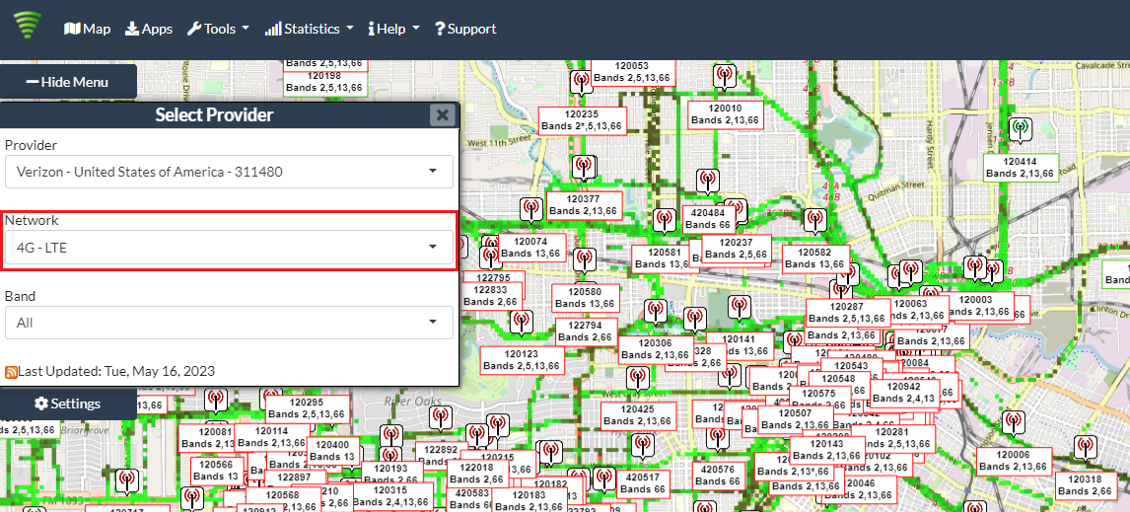Open the Settings button
This screenshot has height=512, width=1130.
[x=67, y=403]
